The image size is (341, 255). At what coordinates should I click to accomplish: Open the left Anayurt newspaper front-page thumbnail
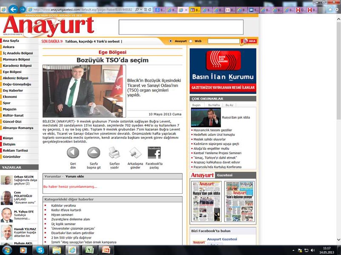click(206, 201)
